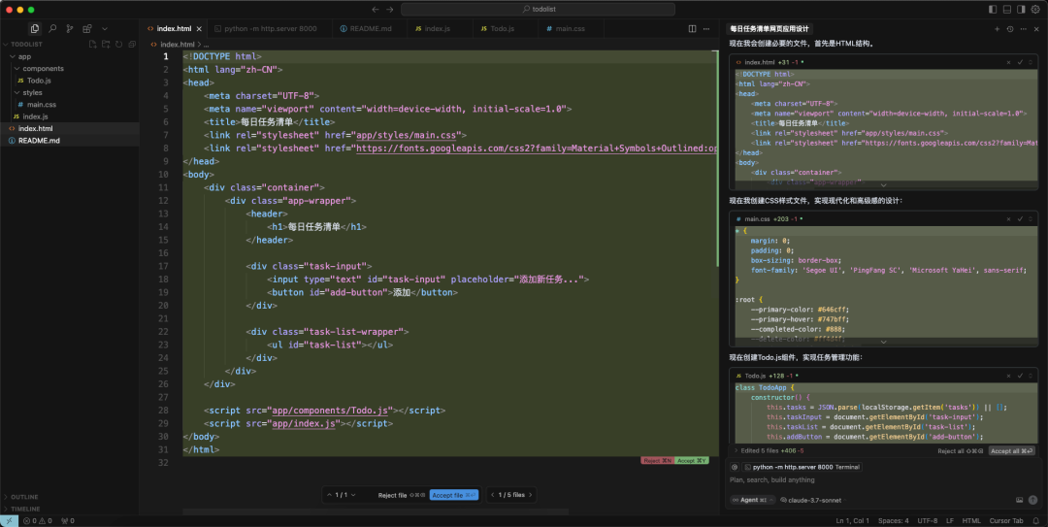Screen dimensions: 1048x527
Task: Start a new chat with plus icon
Action: (997, 29)
